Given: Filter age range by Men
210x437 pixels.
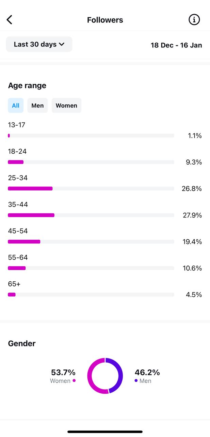Looking at the screenshot, I should pyautogui.click(x=37, y=105).
